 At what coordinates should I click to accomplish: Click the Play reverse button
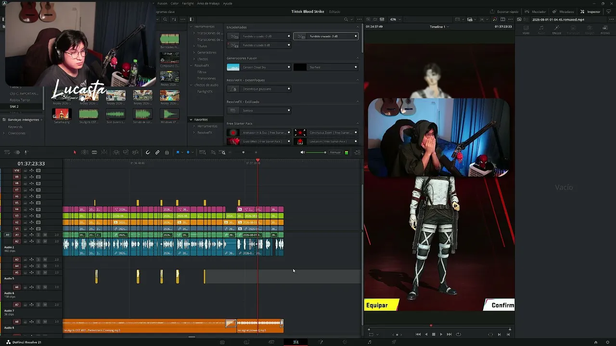pos(426,334)
